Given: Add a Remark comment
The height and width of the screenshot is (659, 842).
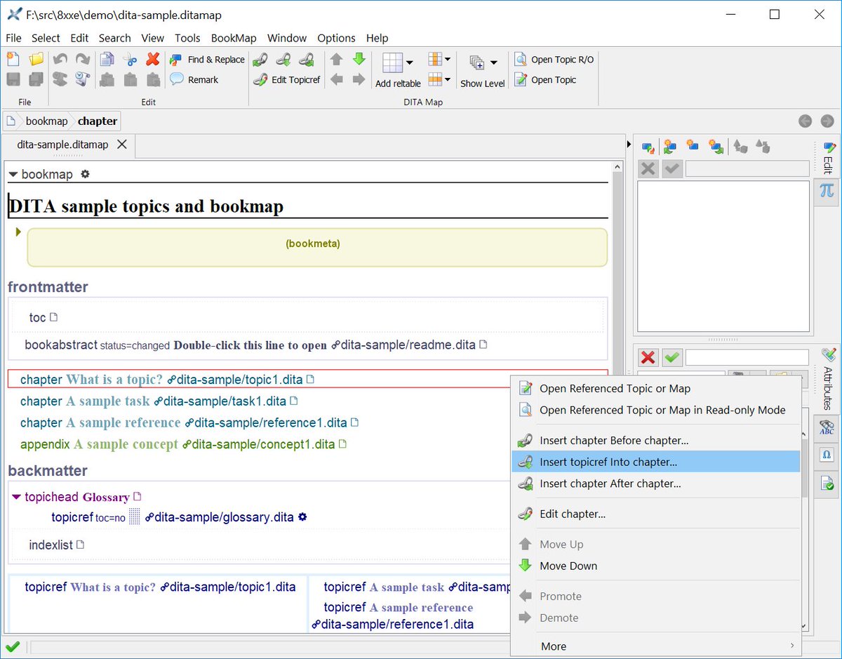Looking at the screenshot, I should (194, 79).
